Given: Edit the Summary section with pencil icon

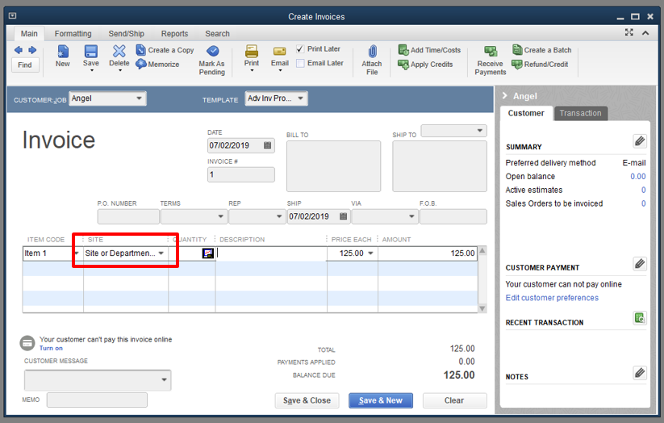Looking at the screenshot, I should point(640,141).
